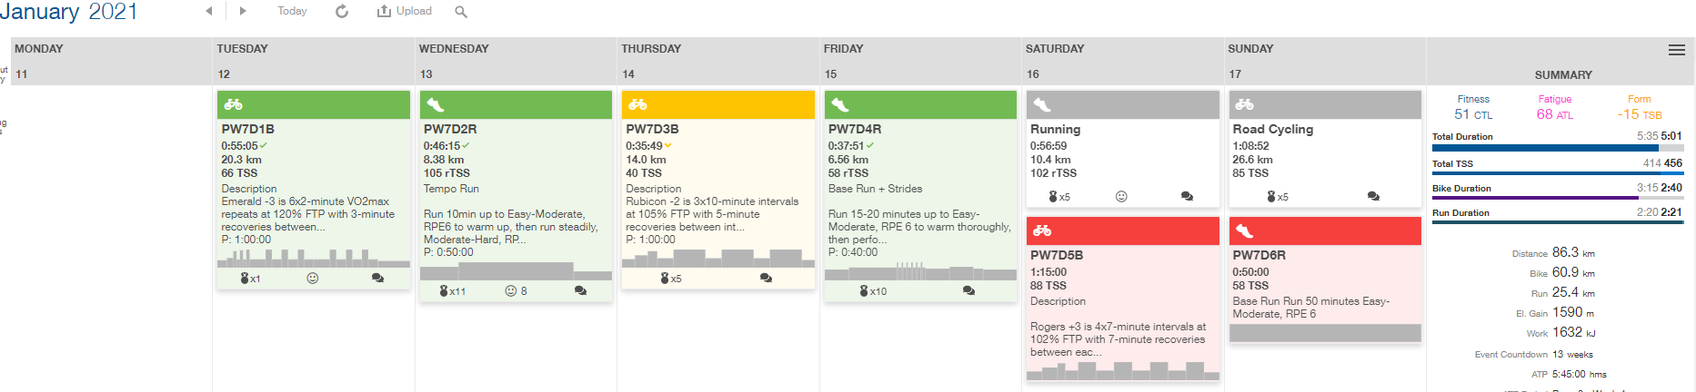
Task: Click the smiley feel icon on PW7D1B
Action: pos(312,279)
